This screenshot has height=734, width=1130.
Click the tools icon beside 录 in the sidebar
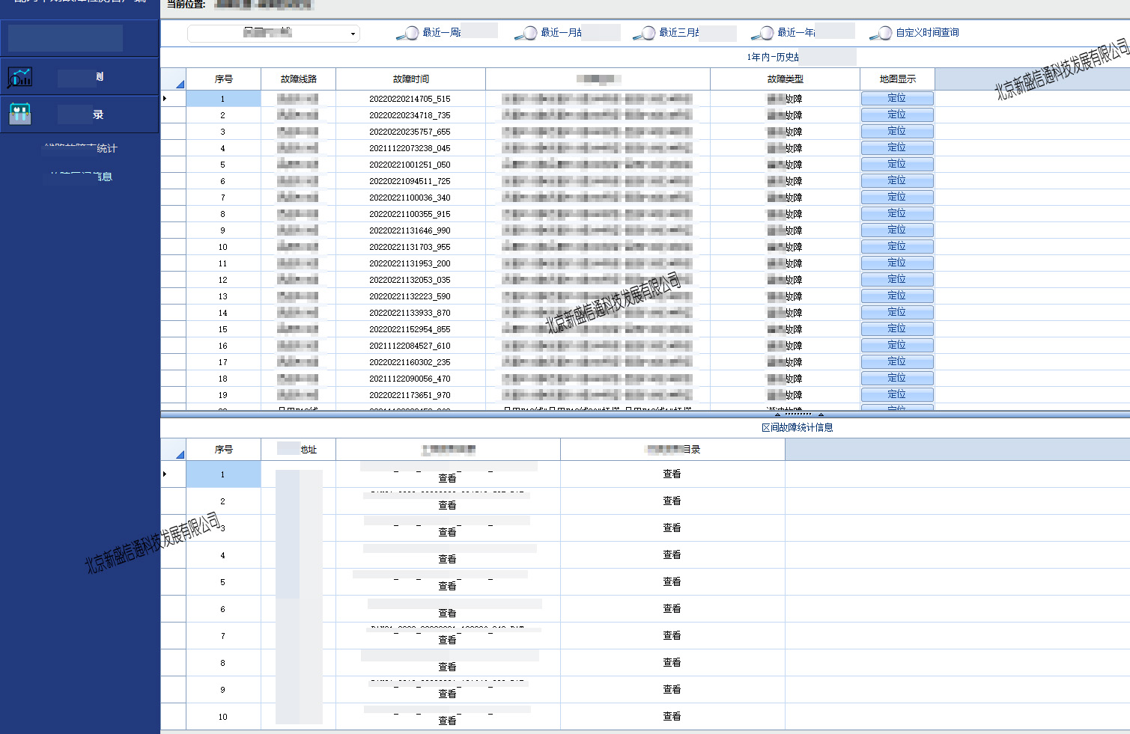pyautogui.click(x=20, y=114)
